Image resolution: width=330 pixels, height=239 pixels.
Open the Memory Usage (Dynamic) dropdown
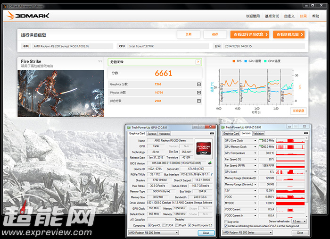tap(255, 184)
